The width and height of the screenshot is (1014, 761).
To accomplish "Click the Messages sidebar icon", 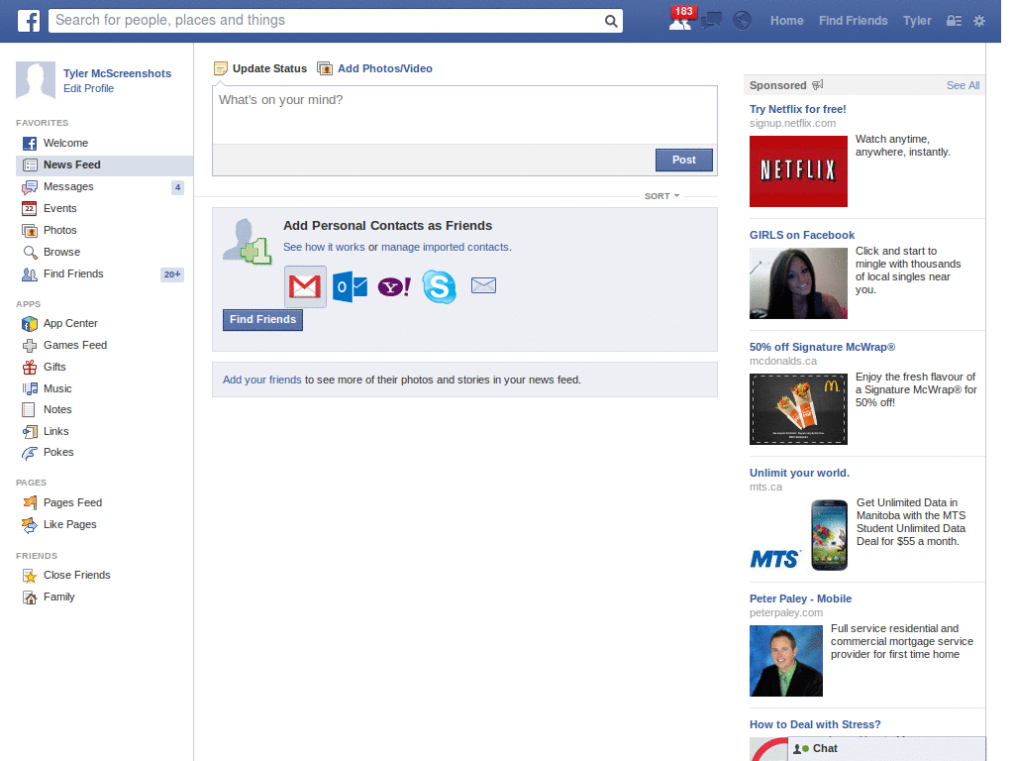I will click(30, 187).
